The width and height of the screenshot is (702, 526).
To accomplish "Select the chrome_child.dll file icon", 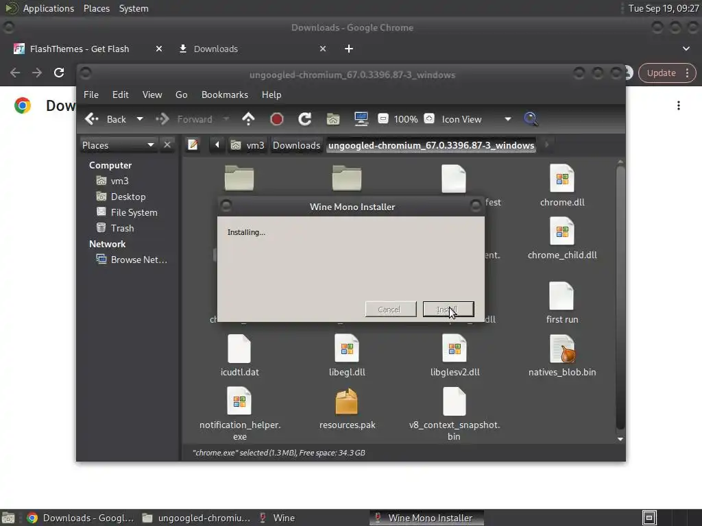I will (562, 231).
